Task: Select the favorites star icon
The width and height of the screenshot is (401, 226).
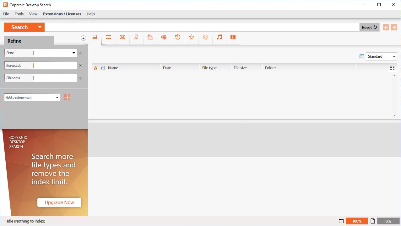Action: (x=192, y=37)
